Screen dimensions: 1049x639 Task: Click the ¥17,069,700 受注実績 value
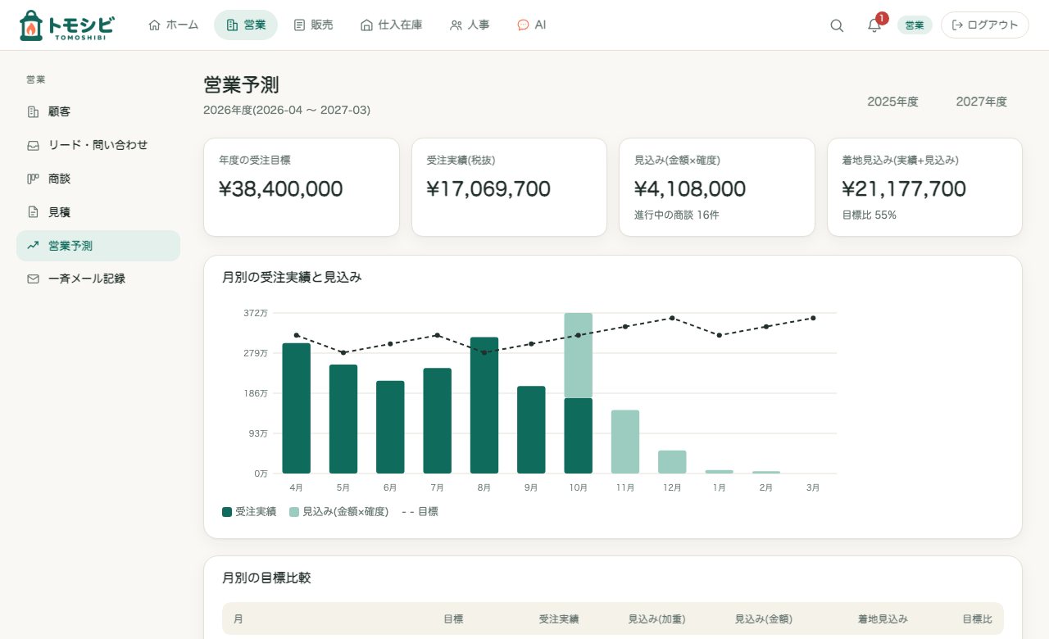[x=488, y=189]
